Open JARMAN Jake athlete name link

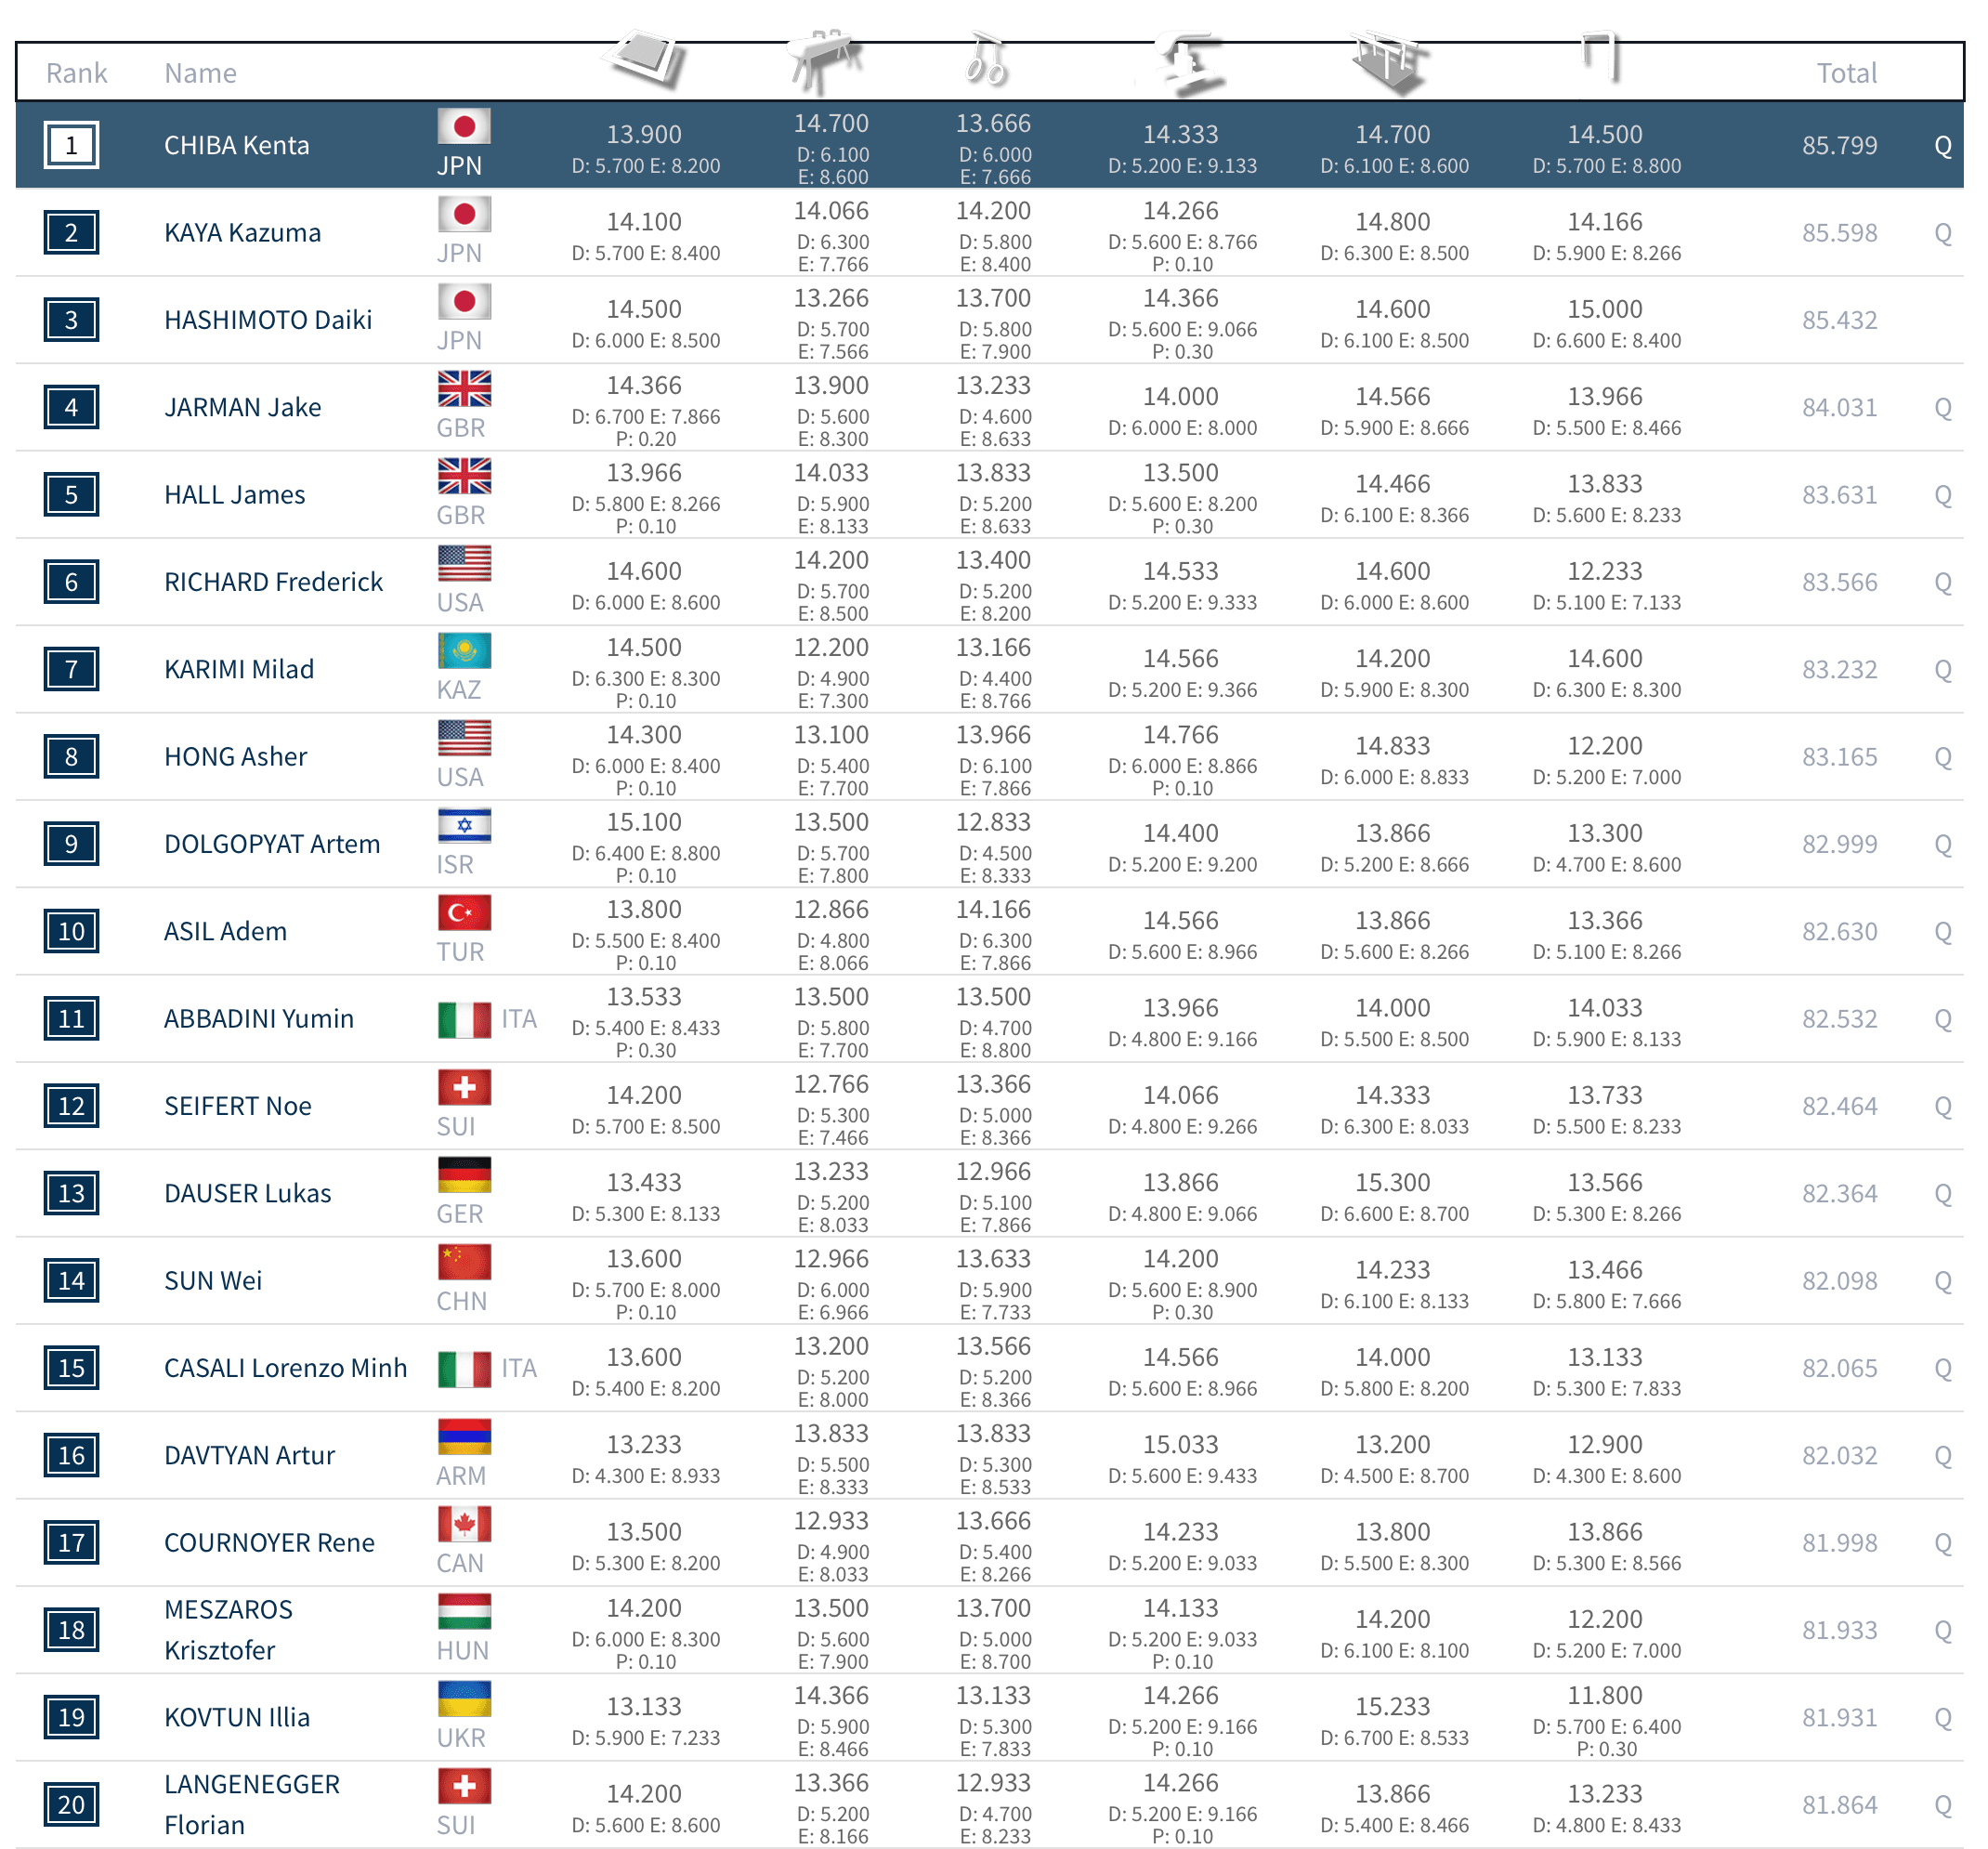[x=243, y=407]
